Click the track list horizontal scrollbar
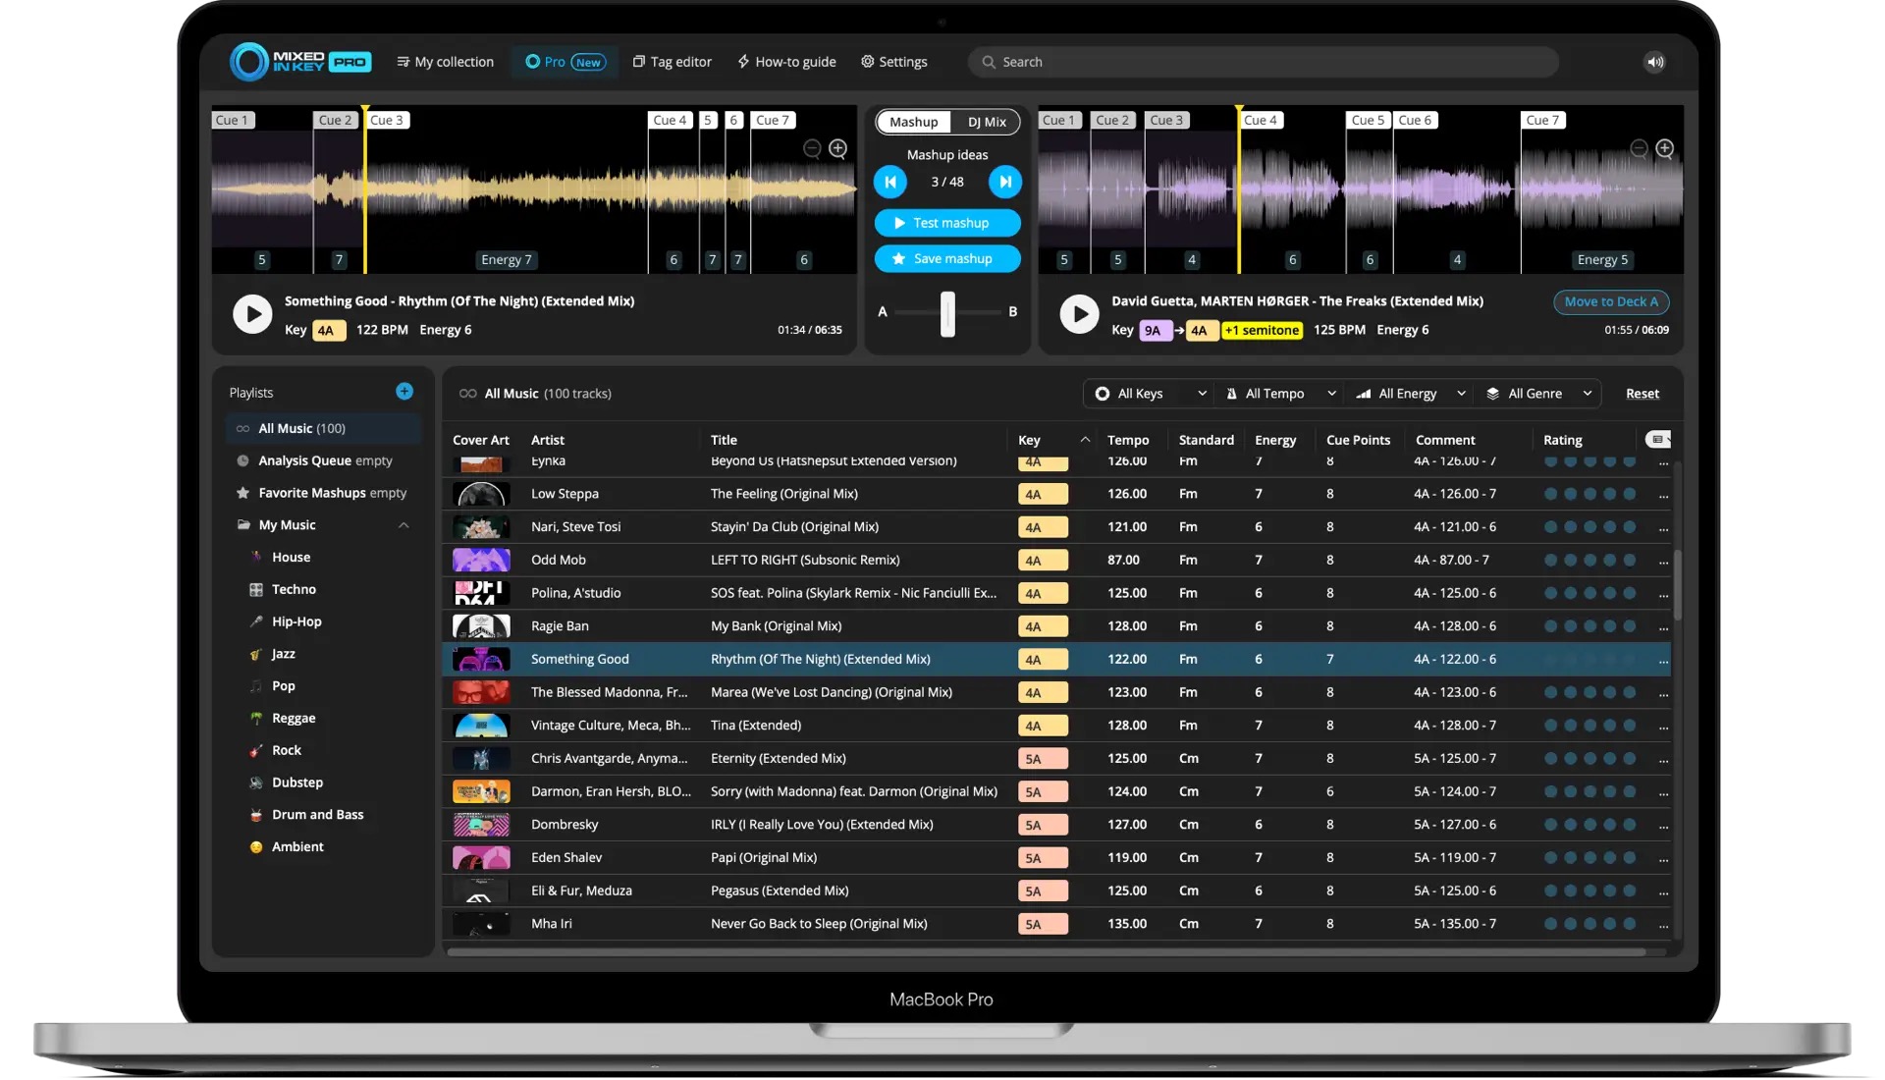1885x1080 pixels. click(x=1047, y=952)
